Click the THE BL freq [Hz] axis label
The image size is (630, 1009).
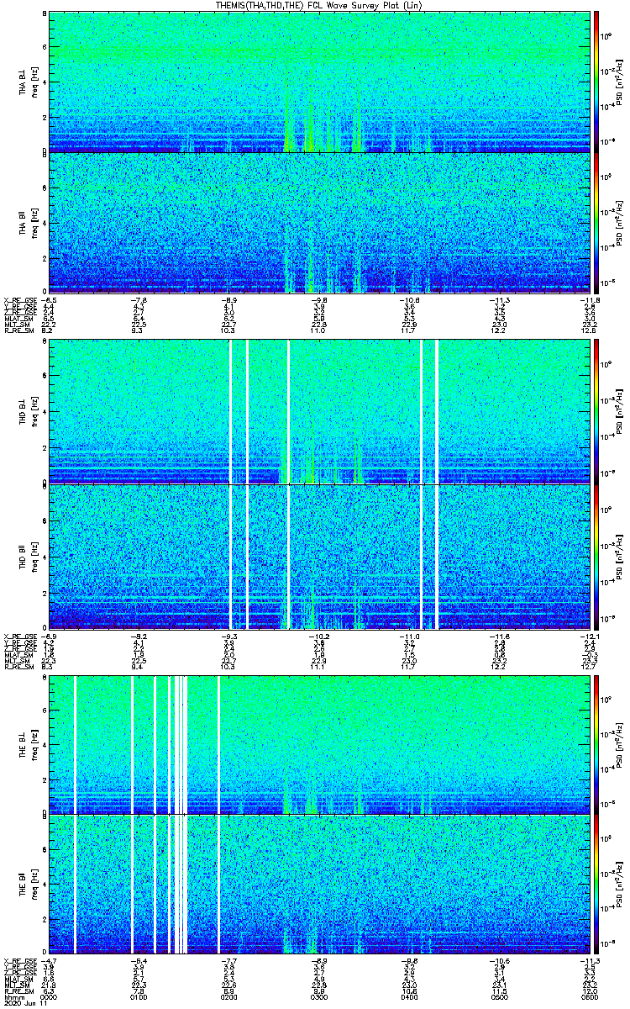tap(28, 744)
